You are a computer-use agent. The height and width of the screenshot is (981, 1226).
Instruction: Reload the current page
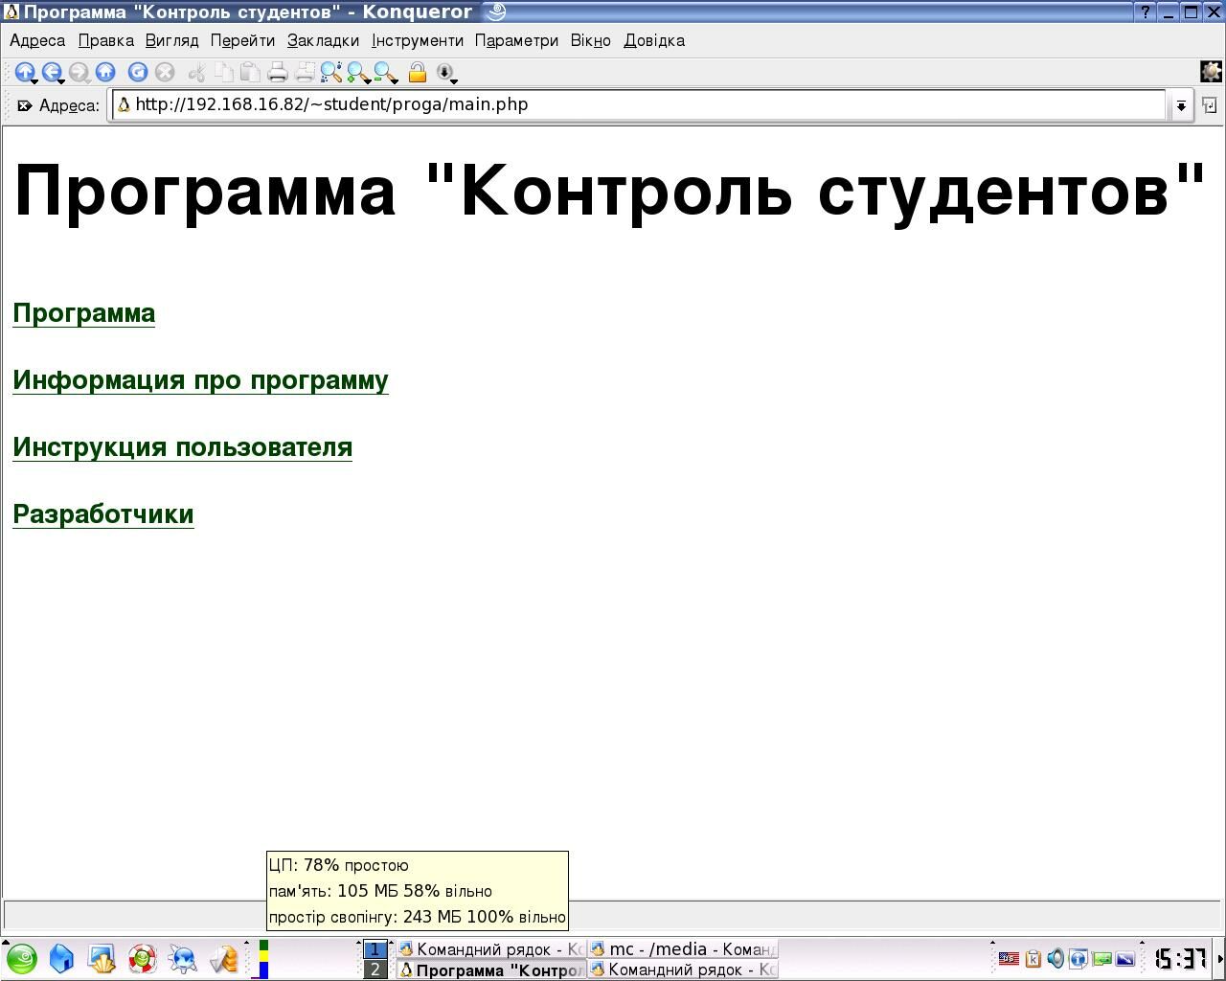tap(138, 72)
